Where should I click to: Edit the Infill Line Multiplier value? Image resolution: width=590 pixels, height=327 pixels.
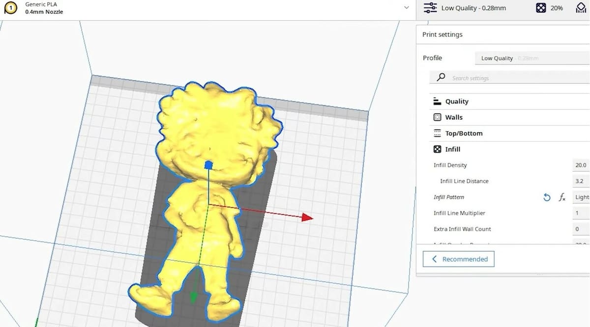(x=582, y=213)
